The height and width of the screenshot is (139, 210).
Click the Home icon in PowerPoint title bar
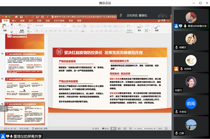coord(16,17)
